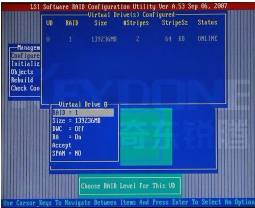Select the Configure menu item
Viewport: 255px width, 208px height.
[x=25, y=56]
